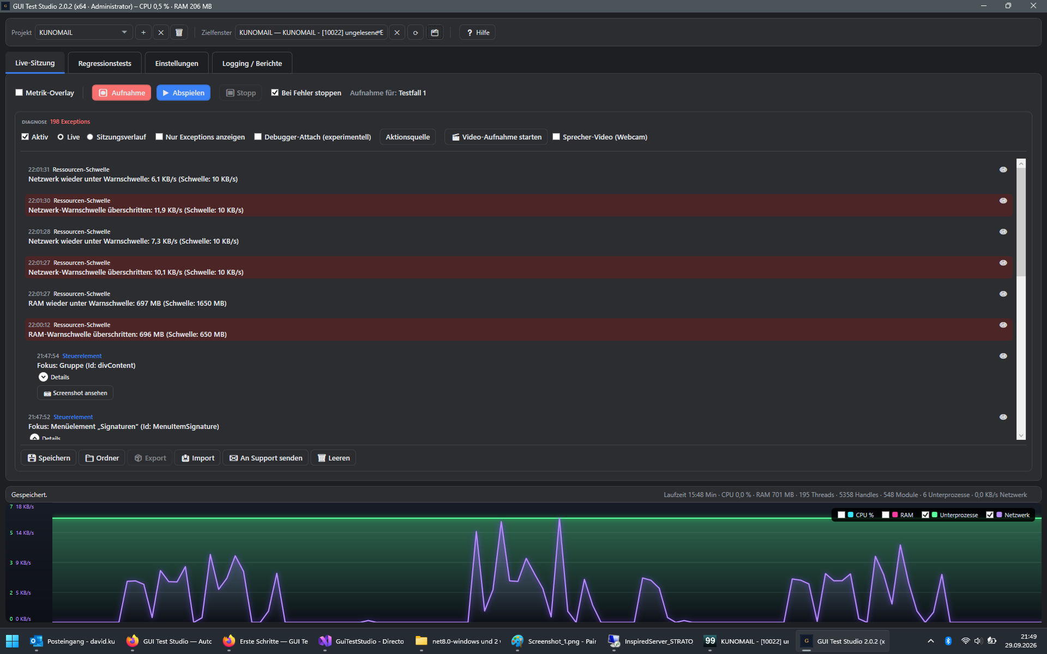Add a new project with plus icon
Image resolution: width=1047 pixels, height=654 pixels.
[x=143, y=33]
